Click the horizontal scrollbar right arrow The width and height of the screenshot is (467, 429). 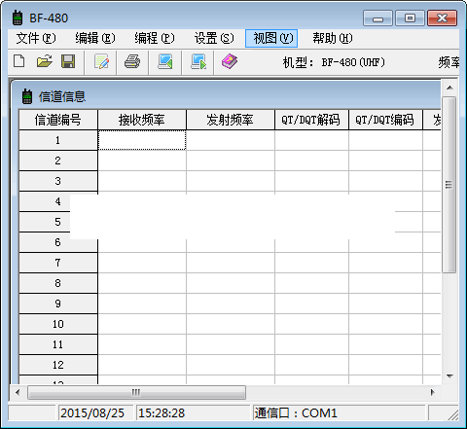(433, 392)
